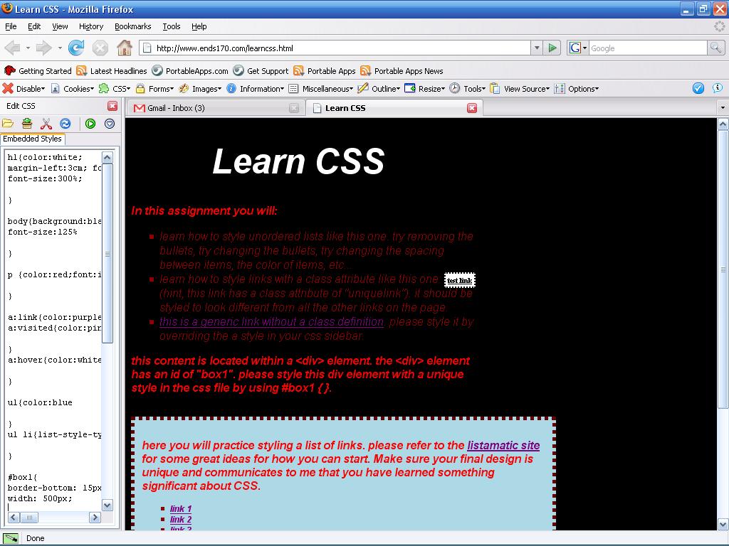Switch to the Learn CSS tab
Screen dimensions: 729x546
(347, 108)
